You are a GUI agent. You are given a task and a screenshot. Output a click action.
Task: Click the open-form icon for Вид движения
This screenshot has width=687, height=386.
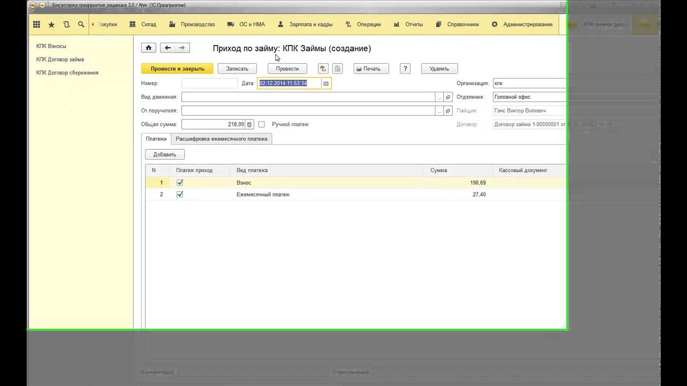point(448,97)
